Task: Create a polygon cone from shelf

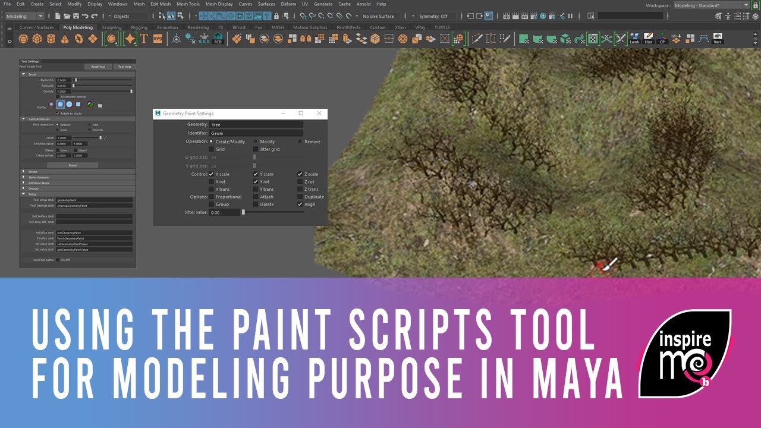Action: click(64, 39)
